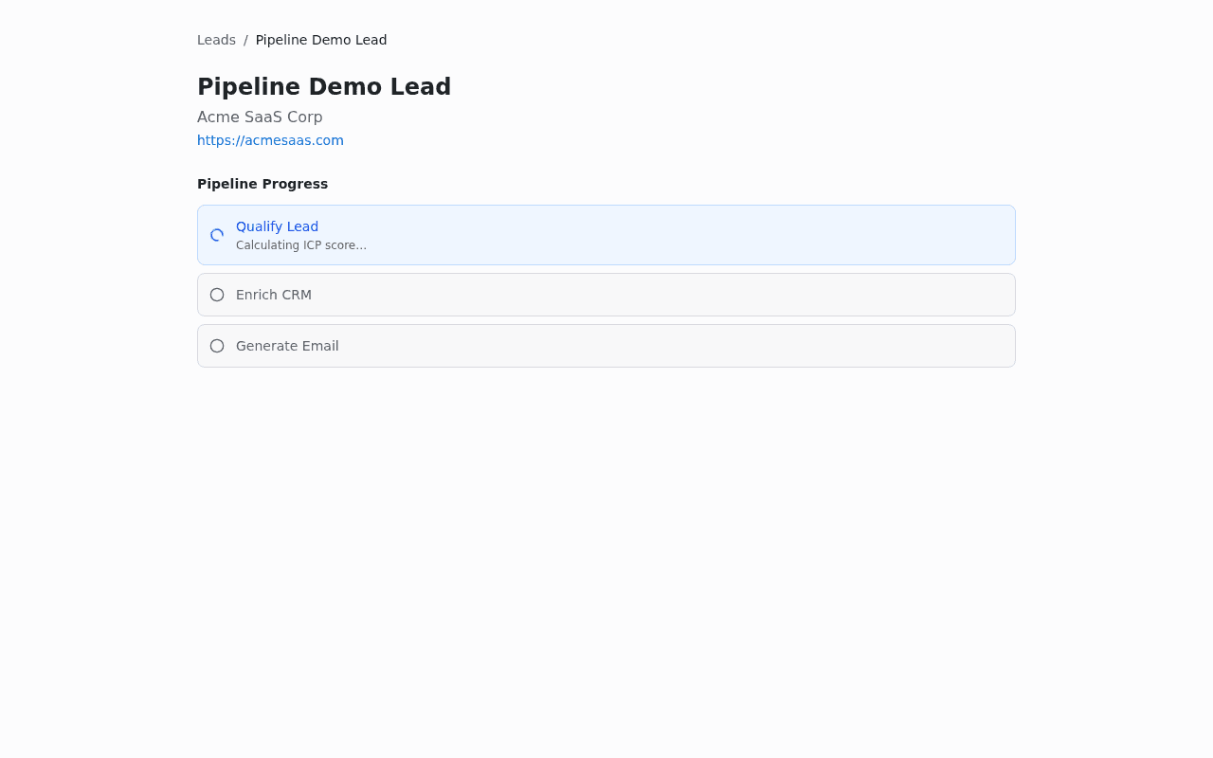
Task: Click the Acme SaaS Corp company name
Action: pos(260,117)
